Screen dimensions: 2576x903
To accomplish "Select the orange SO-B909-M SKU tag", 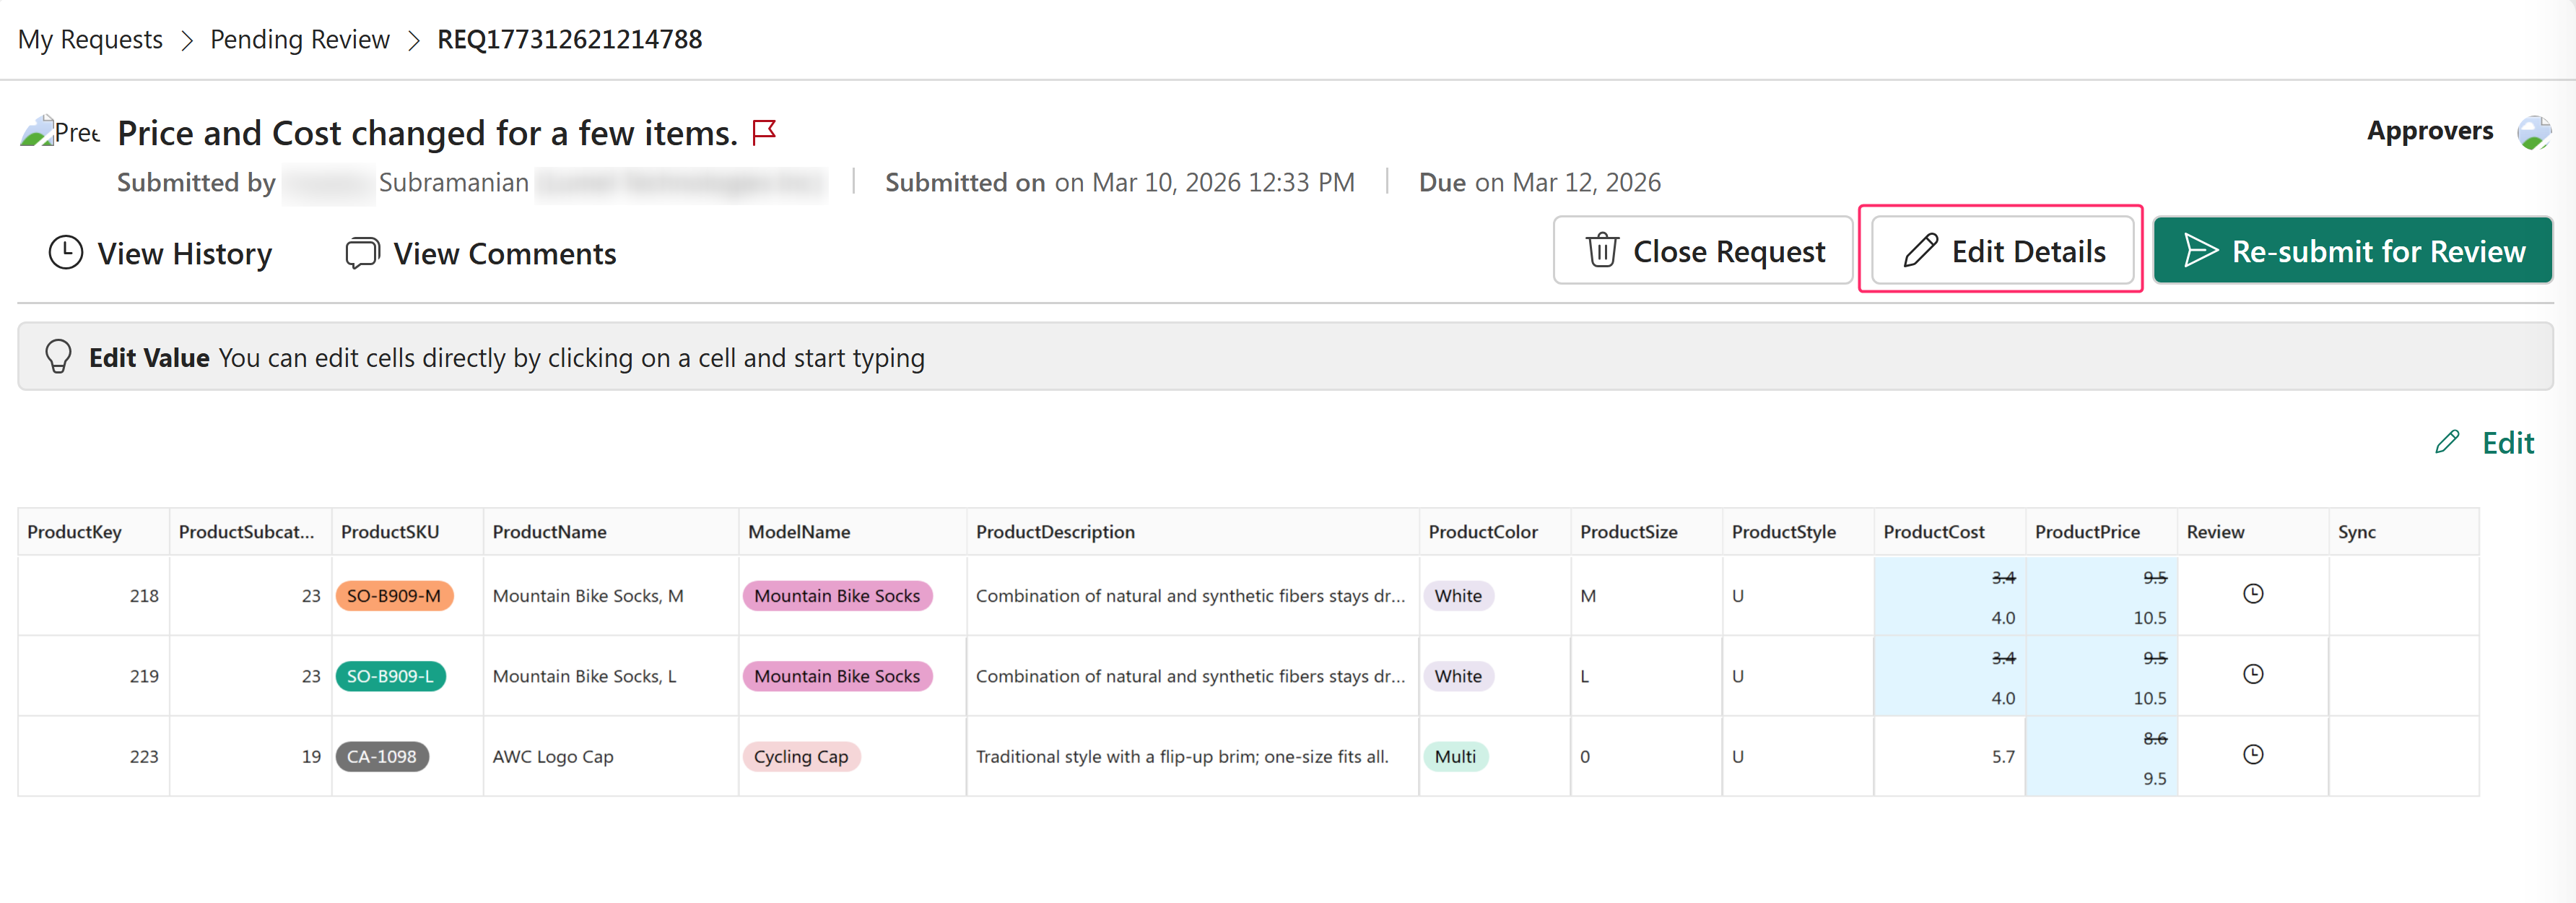I will coord(394,596).
